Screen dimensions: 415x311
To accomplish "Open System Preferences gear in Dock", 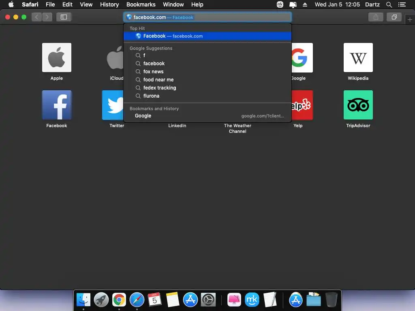I will click(208, 300).
